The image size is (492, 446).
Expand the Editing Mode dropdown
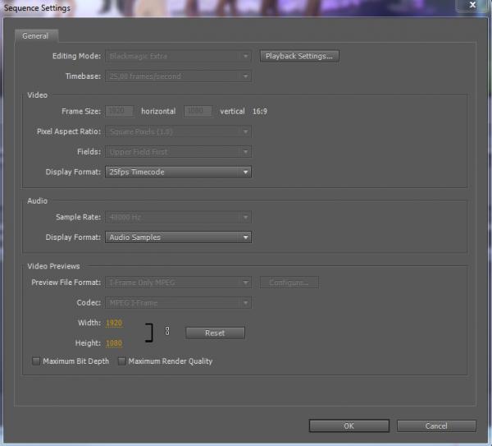[x=178, y=56]
